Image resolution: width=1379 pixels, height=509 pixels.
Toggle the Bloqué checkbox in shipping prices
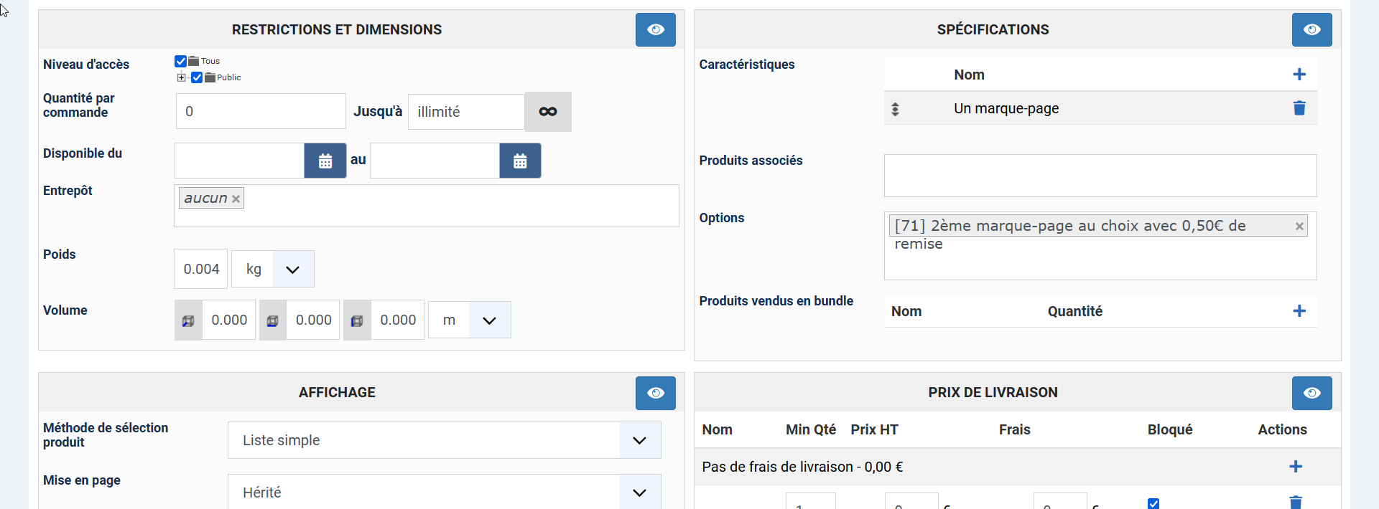click(x=1153, y=503)
